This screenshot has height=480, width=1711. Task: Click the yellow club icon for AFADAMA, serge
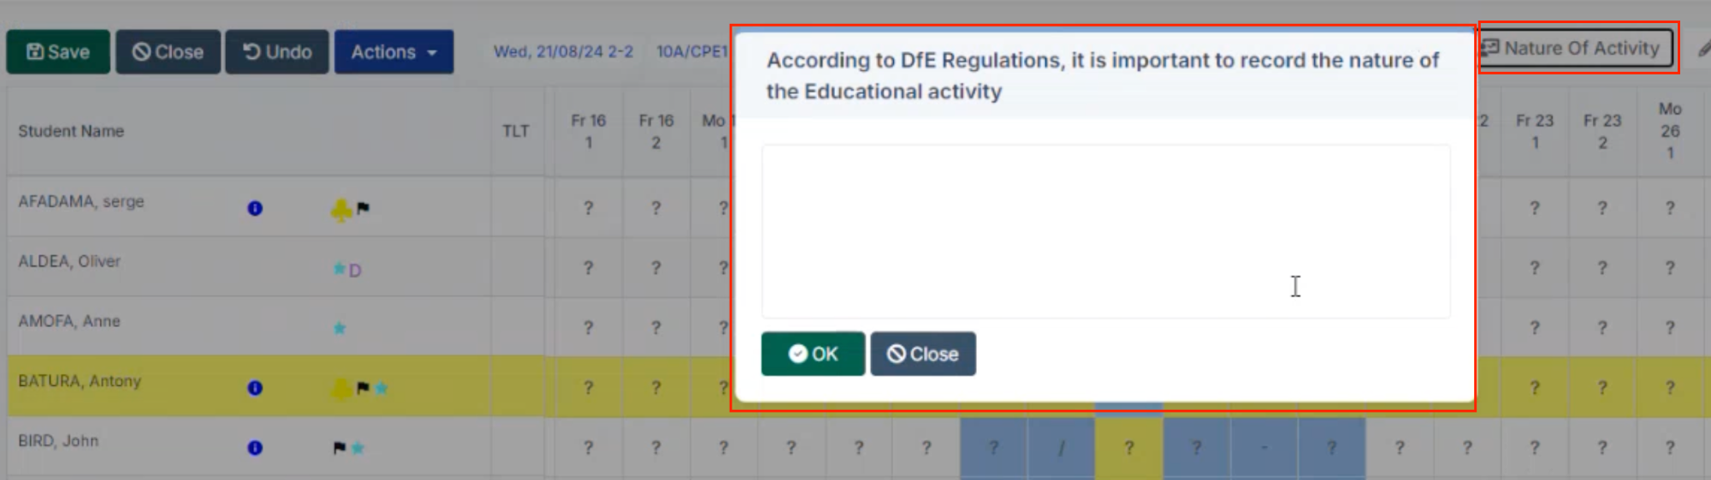341,210
